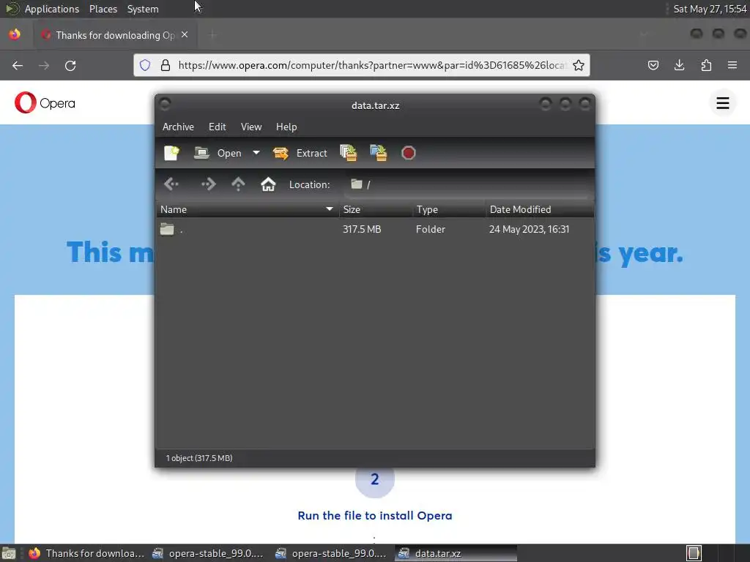Sort the list by the Size column
The height and width of the screenshot is (562, 750).
[376, 209]
